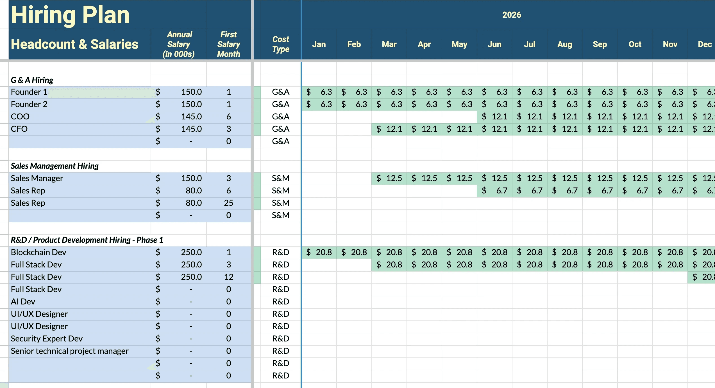The image size is (715, 388).
Task: Select Senior technical project manager cell
Action: point(70,351)
